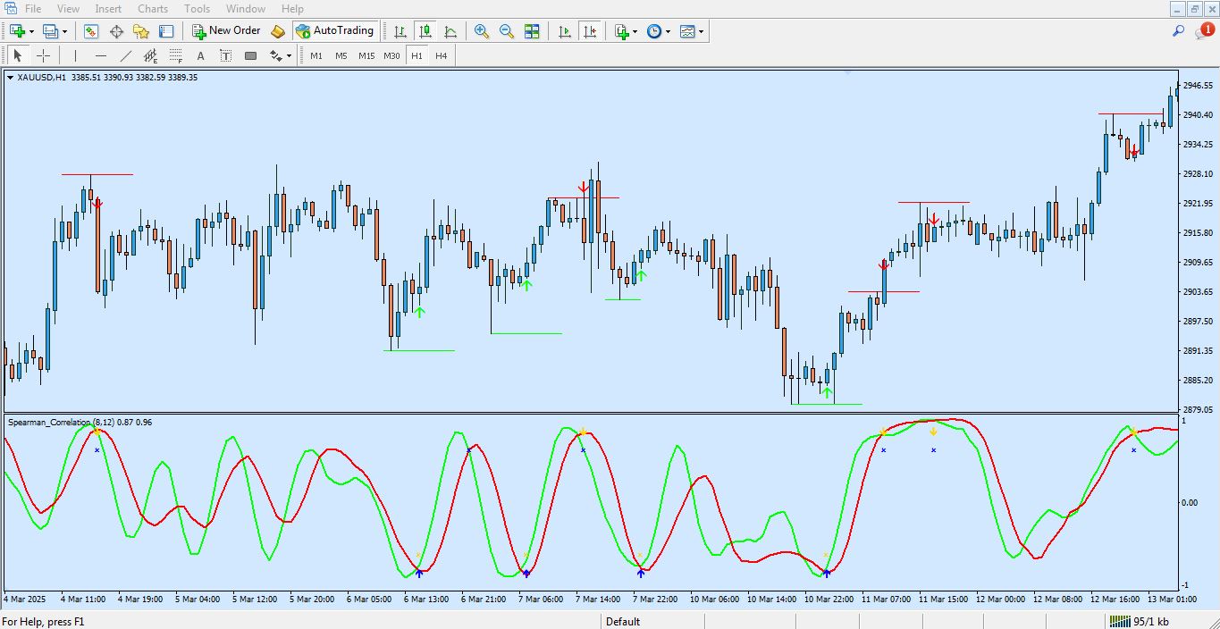The width and height of the screenshot is (1220, 629).
Task: Switch to the M15 timeframe
Action: 366,55
